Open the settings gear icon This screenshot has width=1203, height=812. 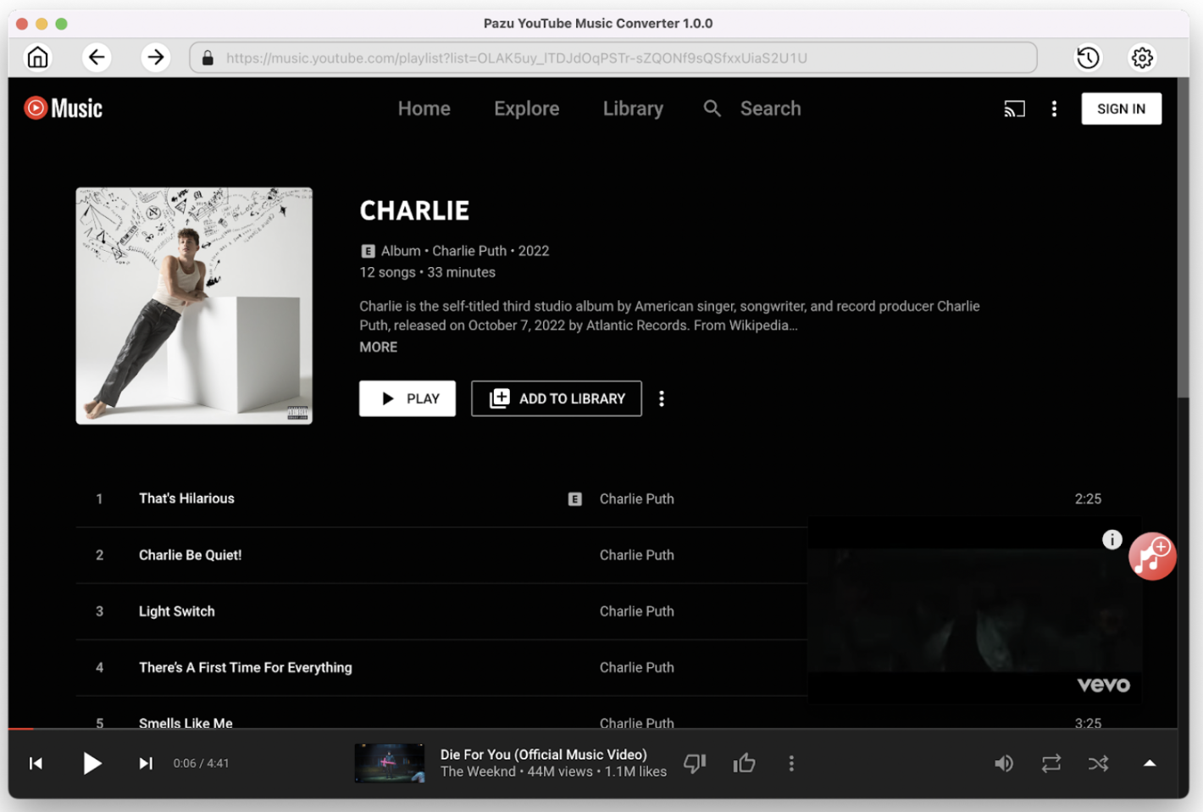click(x=1142, y=58)
